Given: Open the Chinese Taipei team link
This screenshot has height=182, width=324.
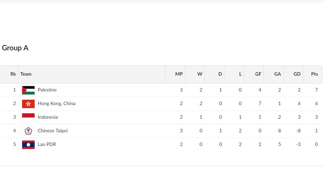Looking at the screenshot, I should tap(53, 131).
